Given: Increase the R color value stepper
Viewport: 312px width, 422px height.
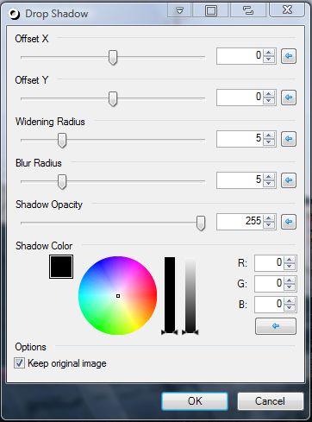Looking at the screenshot, I should click(290, 260).
